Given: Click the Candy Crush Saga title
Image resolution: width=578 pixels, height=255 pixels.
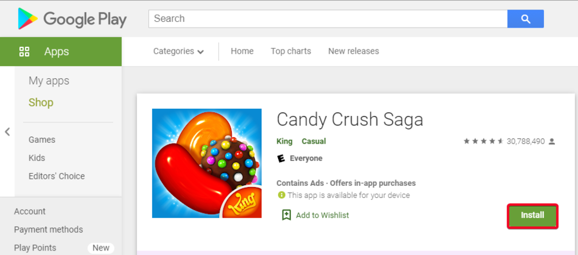Looking at the screenshot, I should click(350, 119).
